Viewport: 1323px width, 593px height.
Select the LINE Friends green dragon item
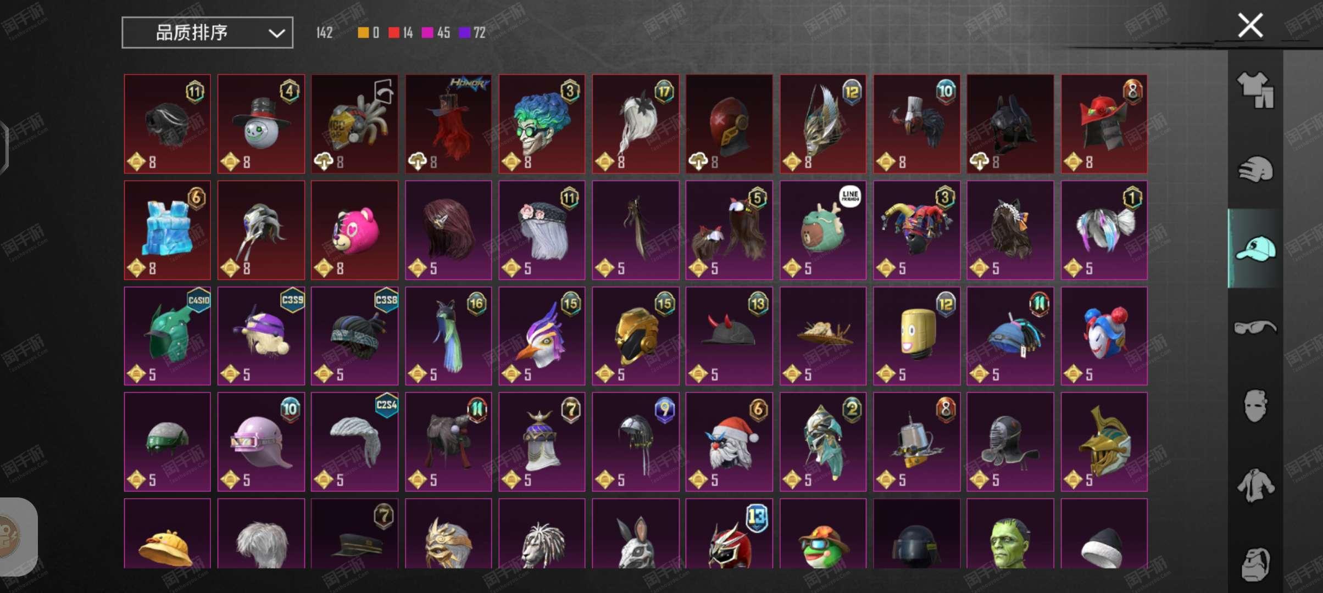[x=823, y=230]
